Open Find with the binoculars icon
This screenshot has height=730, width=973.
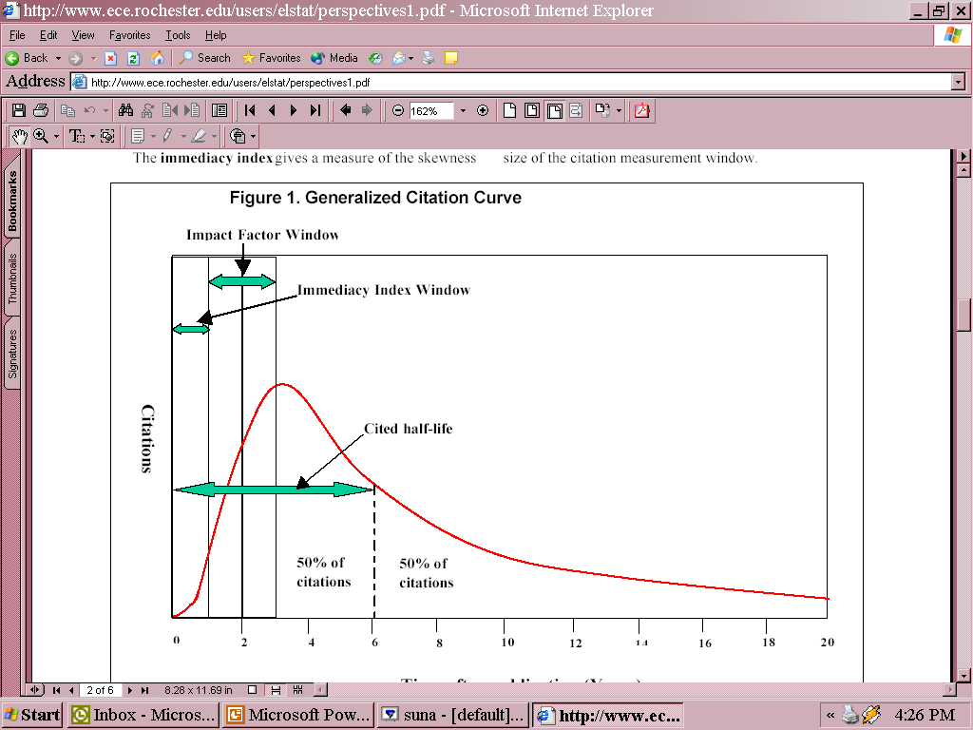[125, 110]
